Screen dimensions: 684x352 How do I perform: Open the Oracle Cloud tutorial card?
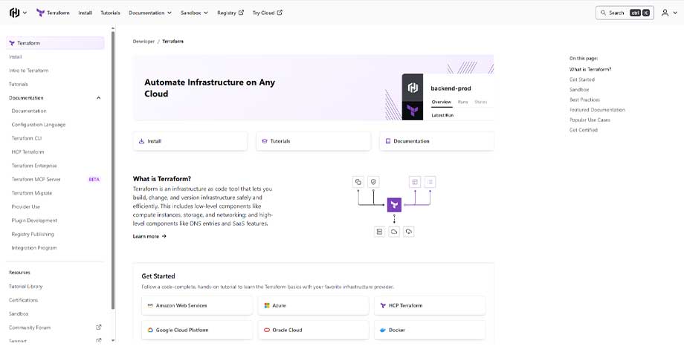(x=313, y=330)
